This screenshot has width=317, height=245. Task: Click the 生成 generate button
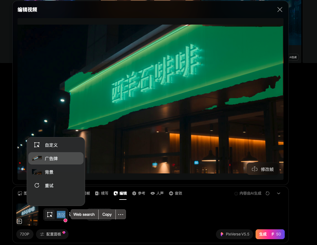pyautogui.click(x=262, y=234)
